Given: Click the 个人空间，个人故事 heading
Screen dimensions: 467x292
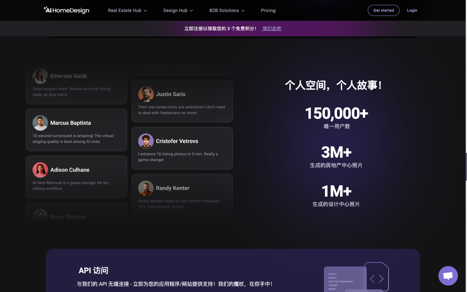Looking at the screenshot, I should click(x=333, y=85).
